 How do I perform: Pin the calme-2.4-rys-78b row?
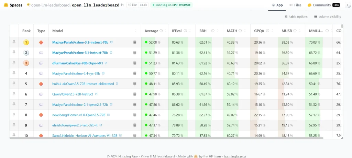(14, 73)
